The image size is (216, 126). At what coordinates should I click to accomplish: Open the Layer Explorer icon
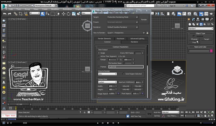click(x=173, y=14)
